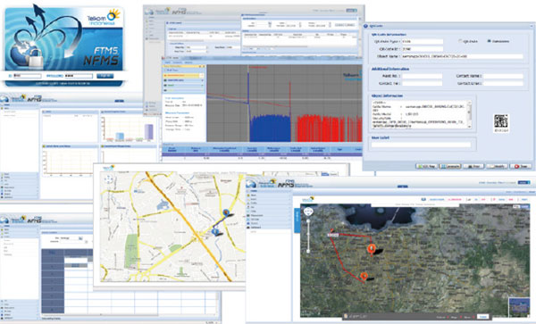Viewport: 536px width, 324px height.
Task: Open the blue vertical side tab beside map
Action: (x=297, y=220)
